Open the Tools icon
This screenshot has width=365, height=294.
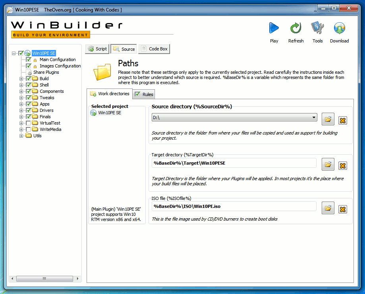point(317,28)
